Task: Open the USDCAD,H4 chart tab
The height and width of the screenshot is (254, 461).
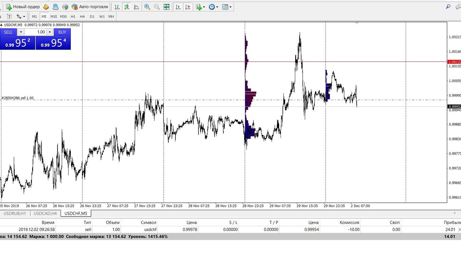Action: click(x=45, y=213)
